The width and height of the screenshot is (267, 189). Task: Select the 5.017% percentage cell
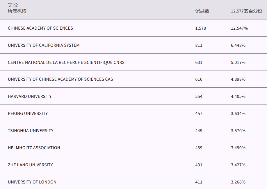click(238, 62)
